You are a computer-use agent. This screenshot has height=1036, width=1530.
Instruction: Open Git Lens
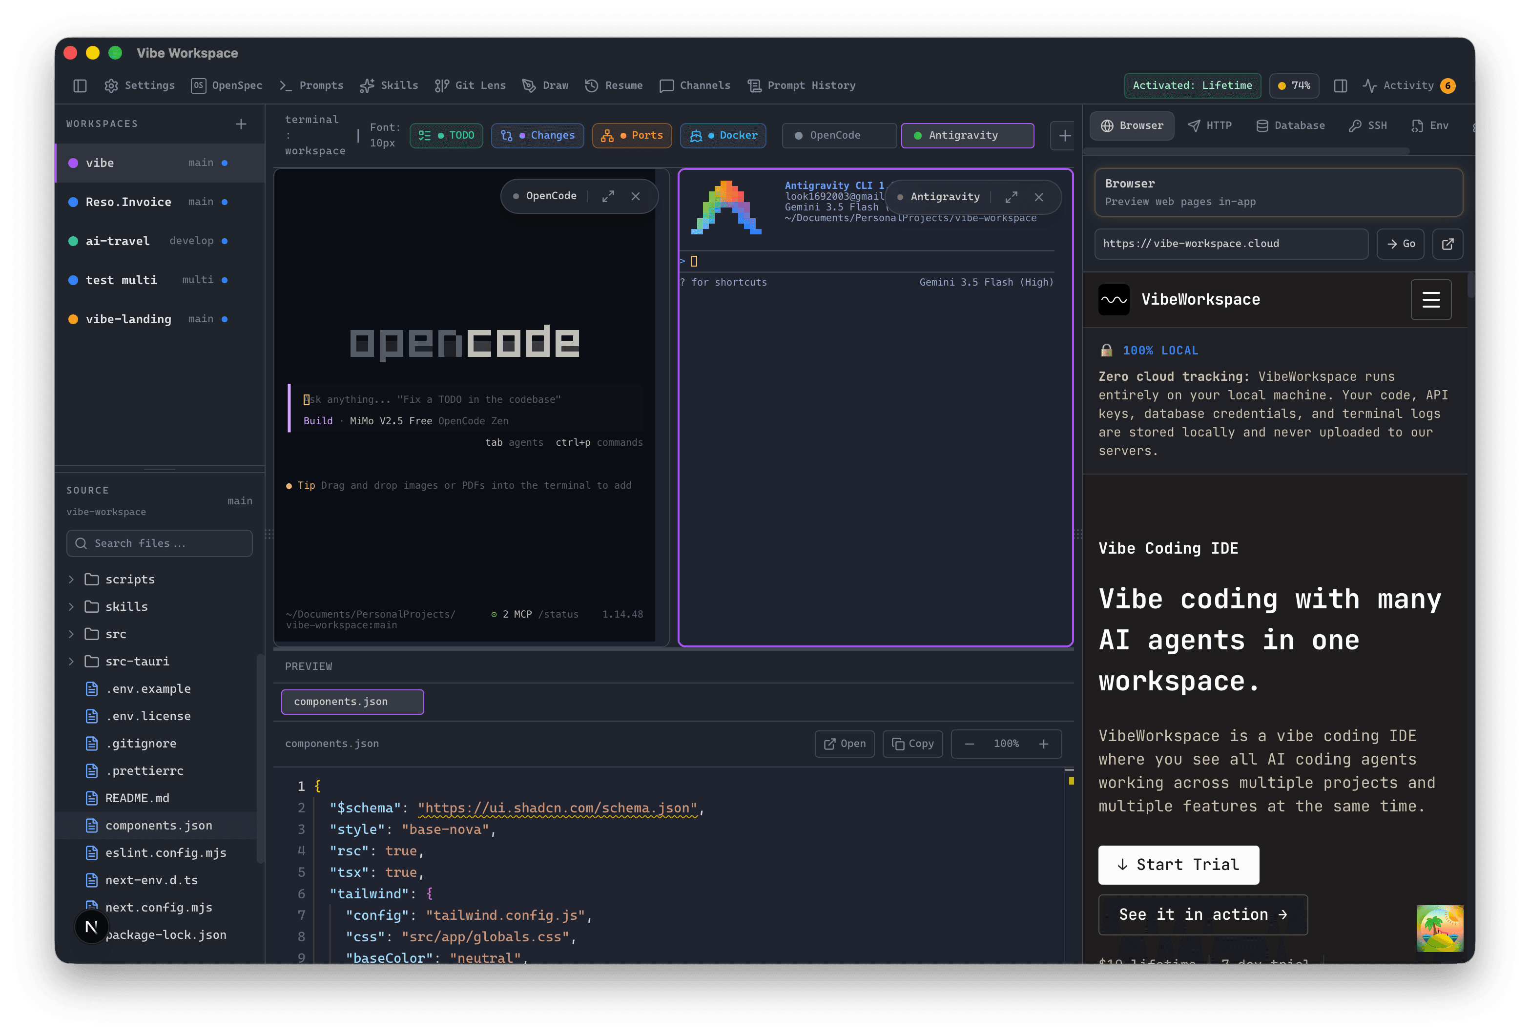(x=470, y=85)
